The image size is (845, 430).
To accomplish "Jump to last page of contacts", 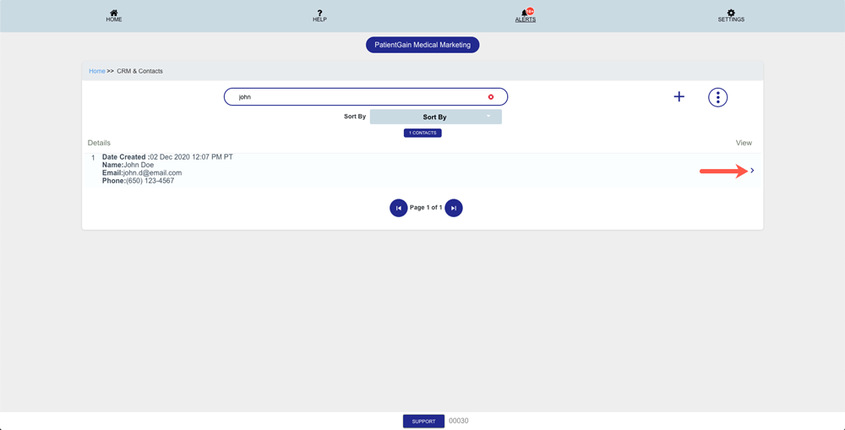I will 454,208.
